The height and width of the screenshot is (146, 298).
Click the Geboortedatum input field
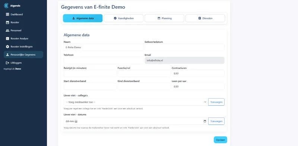pos(184,47)
